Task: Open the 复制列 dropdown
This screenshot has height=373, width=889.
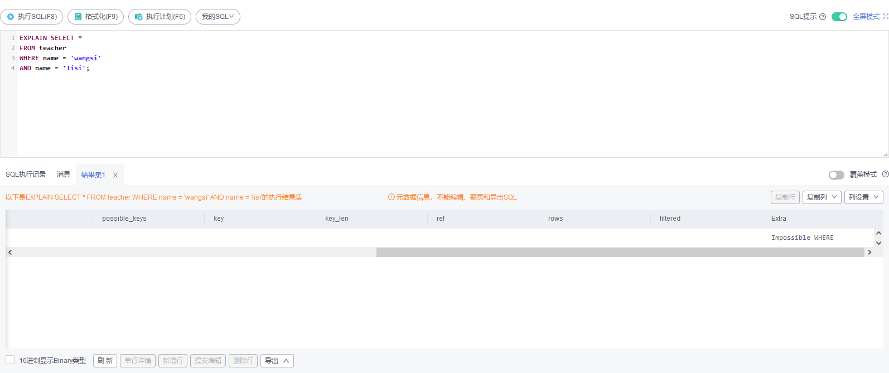Action: click(822, 197)
